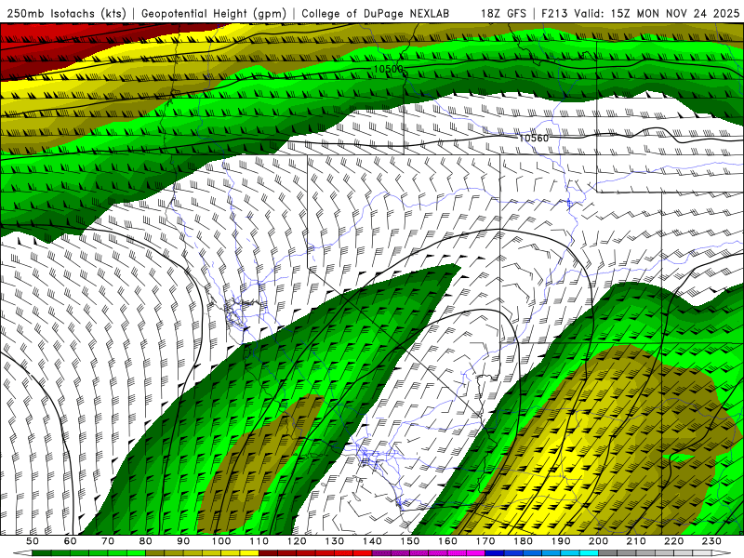Click the 100 label on the color scale
The image size is (744, 558).
(x=221, y=541)
